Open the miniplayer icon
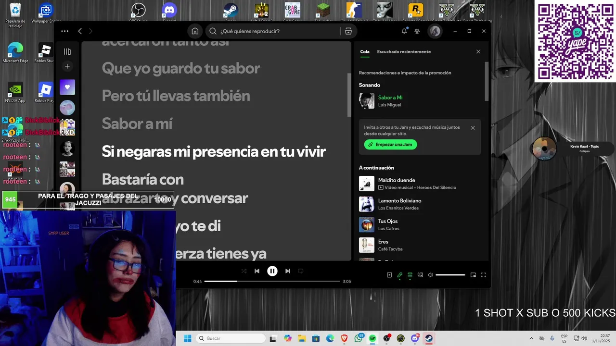The width and height of the screenshot is (616, 346). (473, 275)
